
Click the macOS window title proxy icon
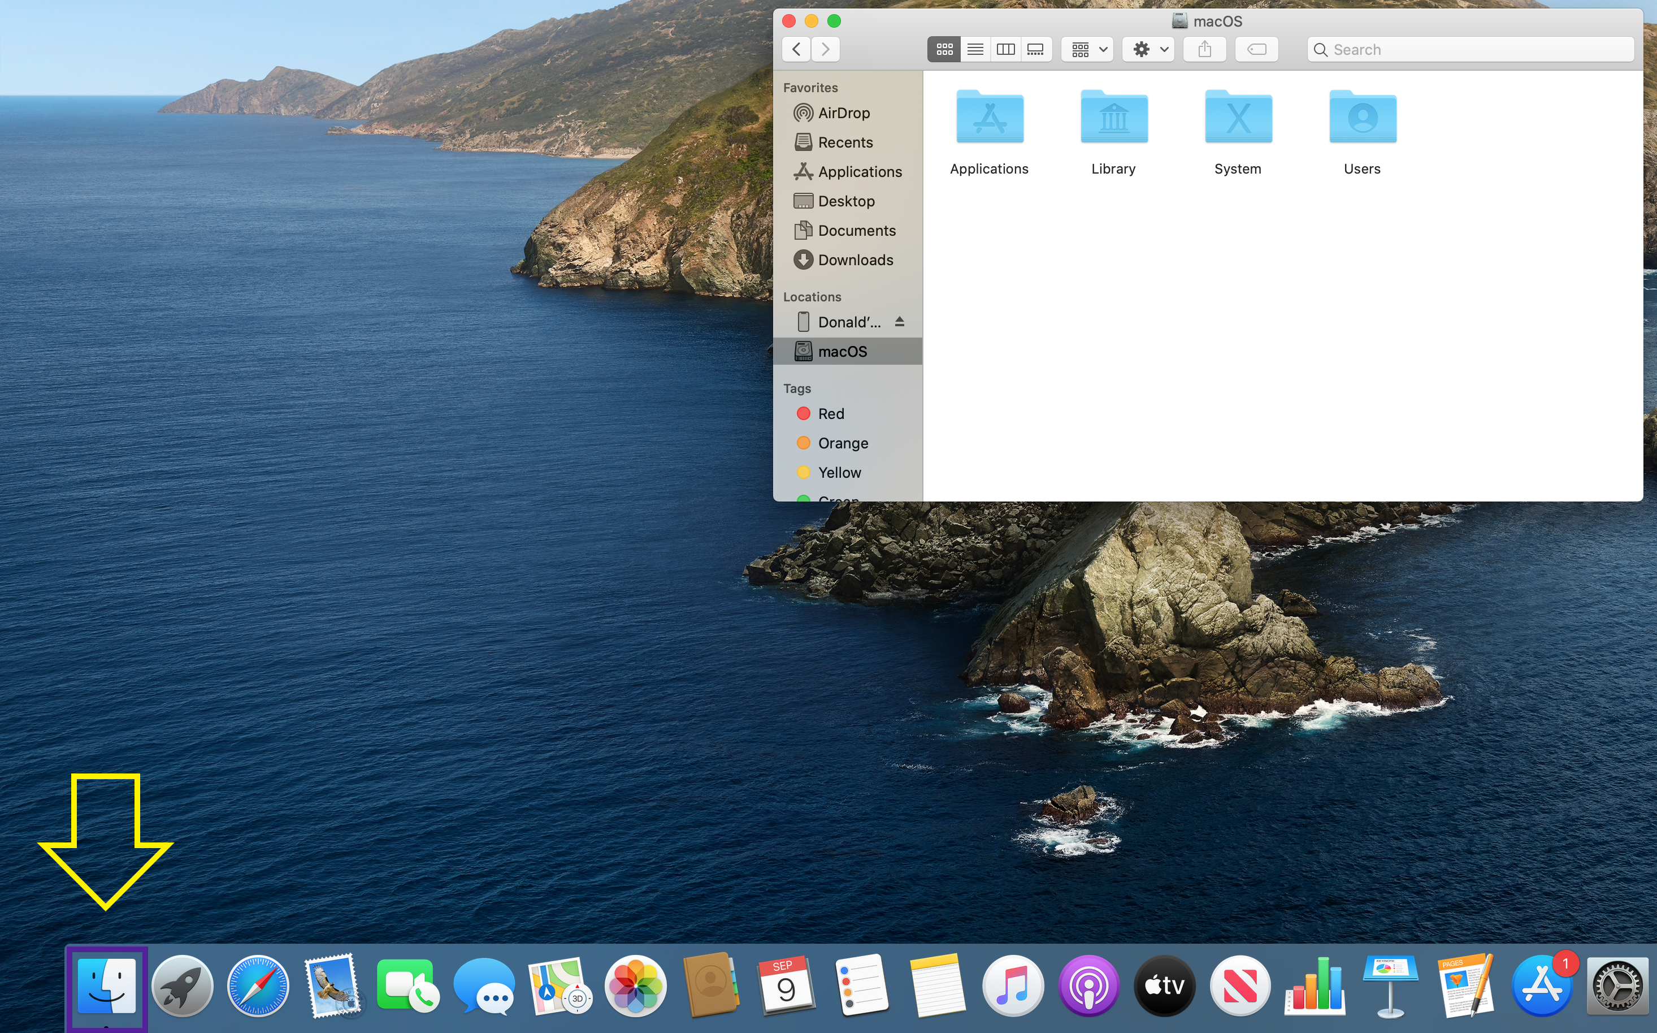(1179, 20)
